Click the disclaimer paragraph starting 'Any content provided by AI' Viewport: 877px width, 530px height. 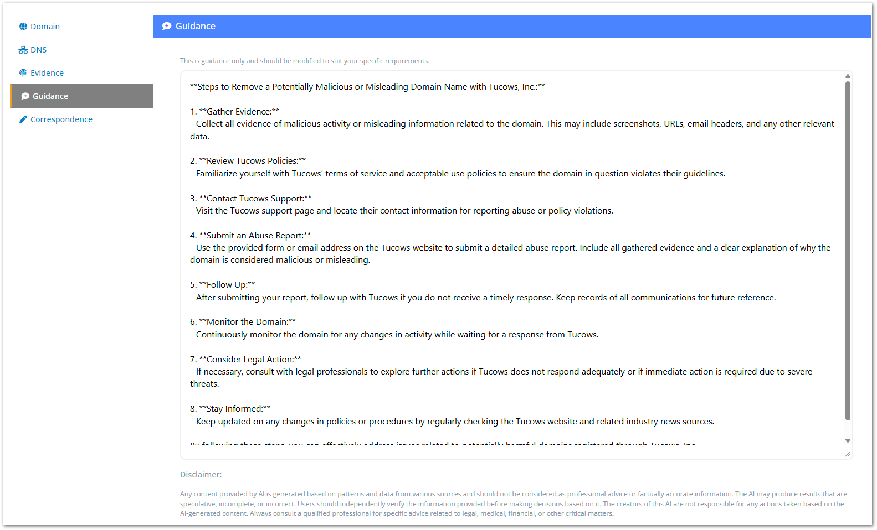(514, 504)
